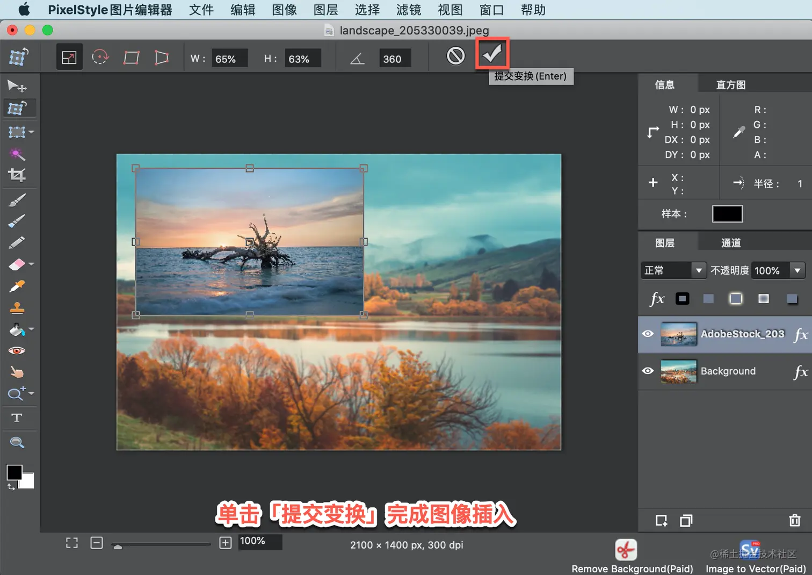The image size is (812, 575).
Task: Choose the Perspective transform mode
Action: tap(162, 57)
